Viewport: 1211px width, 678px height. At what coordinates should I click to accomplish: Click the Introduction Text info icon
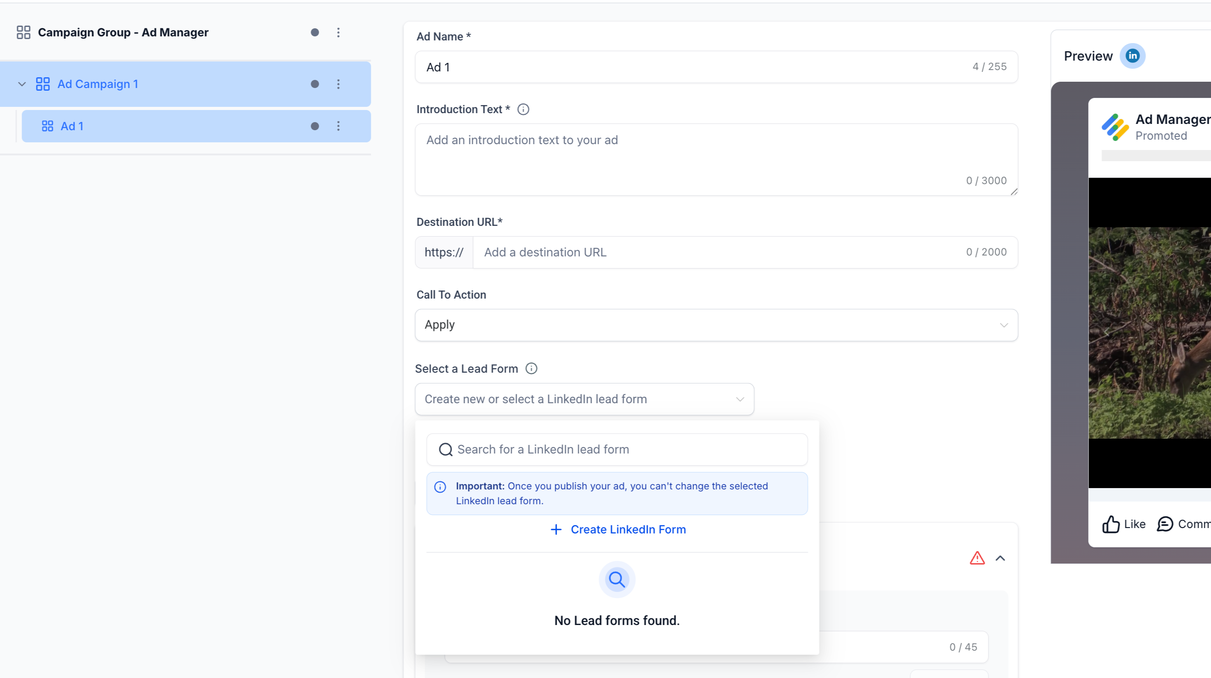(x=523, y=109)
